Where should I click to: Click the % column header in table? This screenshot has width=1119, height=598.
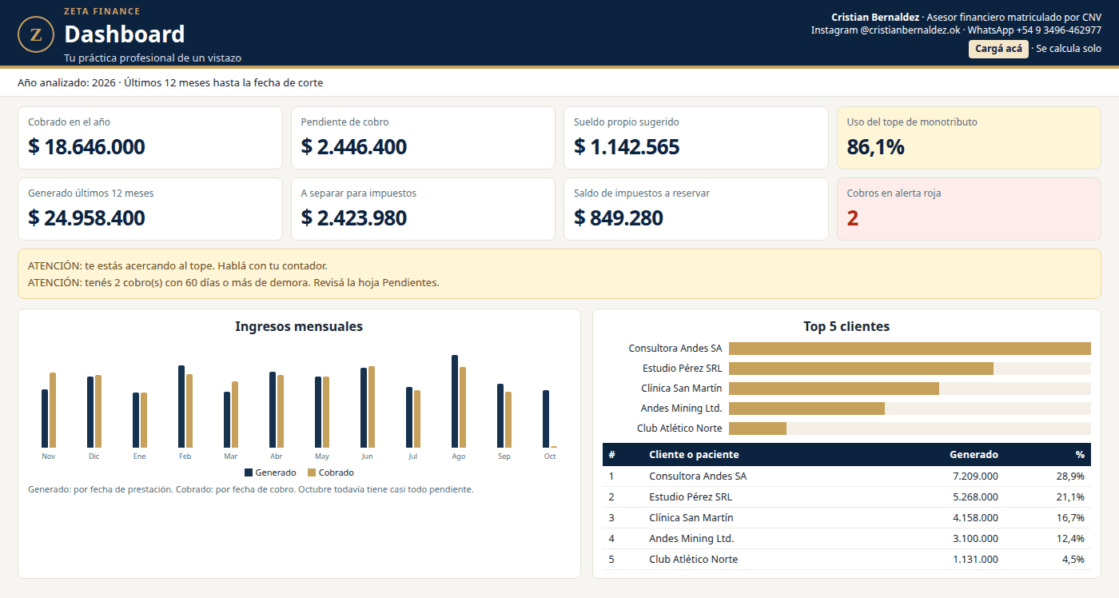pyautogui.click(x=1080, y=455)
